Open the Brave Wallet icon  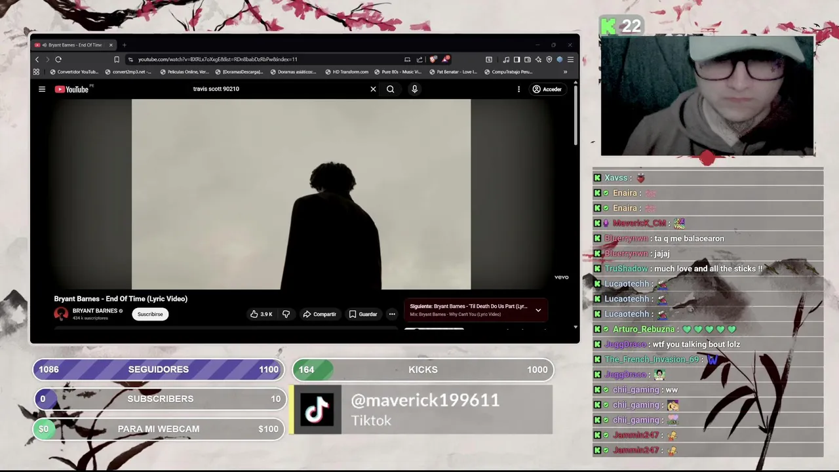point(528,59)
